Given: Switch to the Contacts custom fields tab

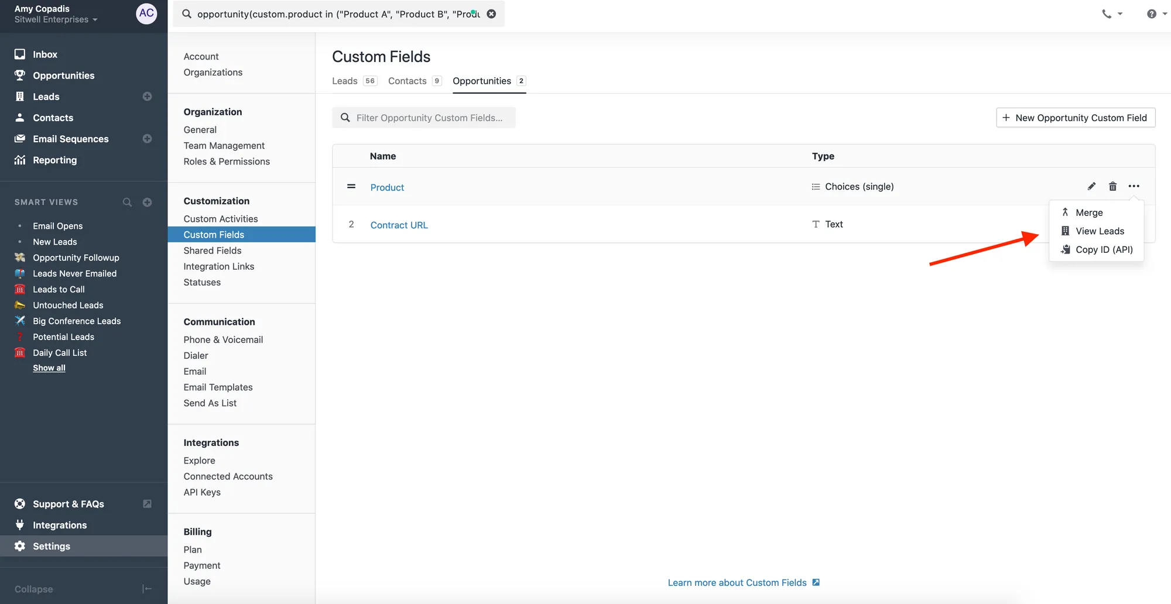Looking at the screenshot, I should [408, 81].
